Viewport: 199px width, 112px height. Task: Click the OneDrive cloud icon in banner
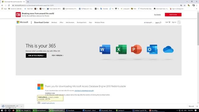point(168,49)
